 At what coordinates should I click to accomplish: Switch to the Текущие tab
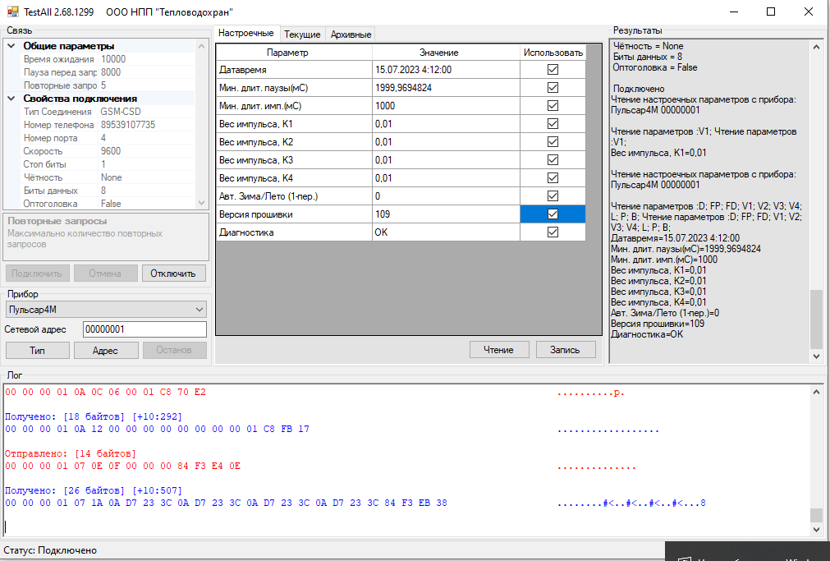click(302, 34)
